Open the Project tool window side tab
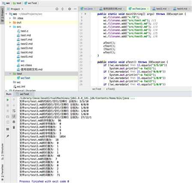Viewport: 192px width, 183px height. click(2, 15)
